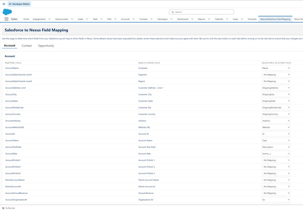Open the Contacts nav tab

(143, 19)
